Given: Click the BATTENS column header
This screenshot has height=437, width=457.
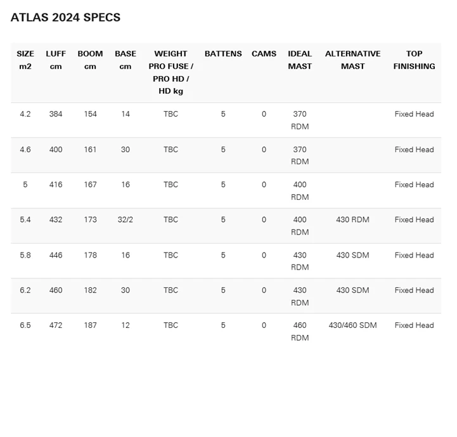Looking at the screenshot, I should [223, 54].
